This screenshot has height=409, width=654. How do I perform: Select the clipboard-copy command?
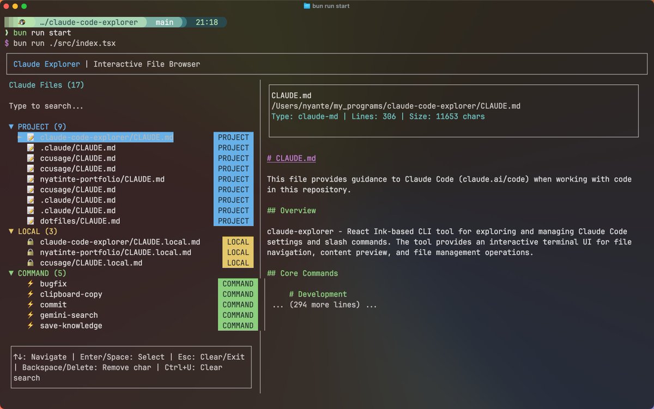(71, 294)
